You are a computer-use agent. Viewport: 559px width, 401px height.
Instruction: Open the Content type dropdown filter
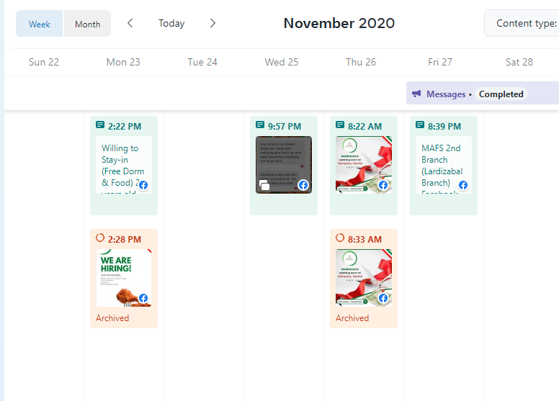click(x=522, y=24)
